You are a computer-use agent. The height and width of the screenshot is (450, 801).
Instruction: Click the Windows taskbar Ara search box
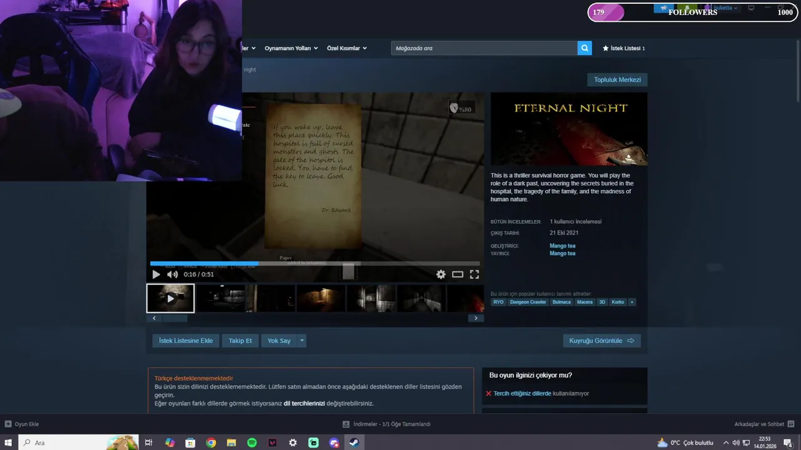click(78, 442)
